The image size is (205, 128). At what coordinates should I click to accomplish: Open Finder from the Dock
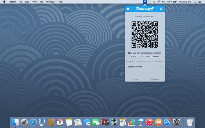pyautogui.click(x=15, y=122)
